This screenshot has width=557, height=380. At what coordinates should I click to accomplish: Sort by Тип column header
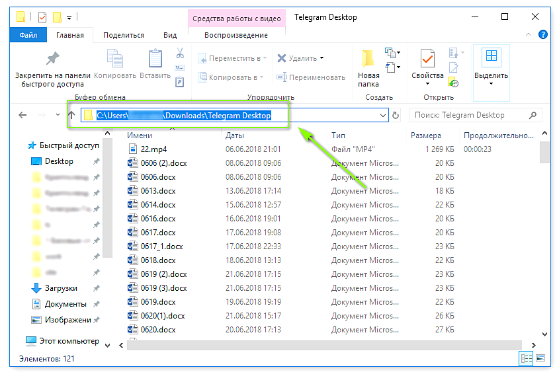[338, 135]
